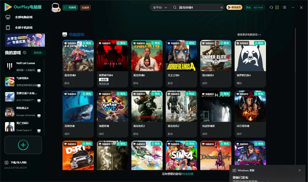Open the 城堡惊魂 Sneak Out card
The height and width of the screenshot is (182, 308).
coord(112,114)
